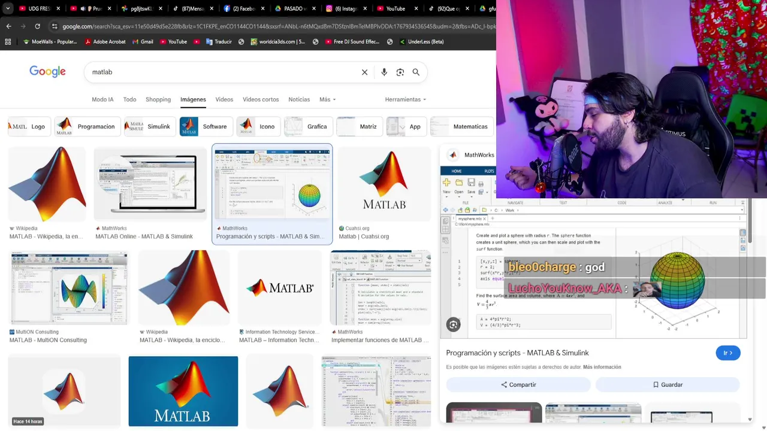767x431 pixels.
Task: Share the image with Compartir button
Action: tap(518, 385)
